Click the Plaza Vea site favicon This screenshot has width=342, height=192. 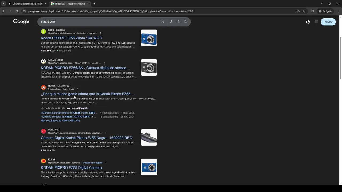(43, 131)
